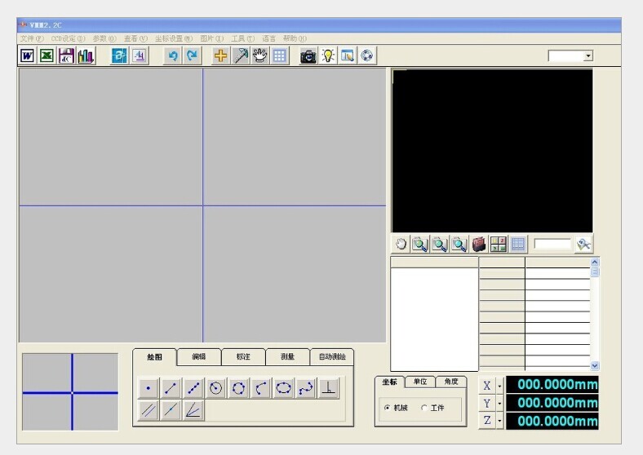The image size is (643, 455).
Task: Click the text annotation toolbar icon
Action: pyautogui.click(x=140, y=55)
